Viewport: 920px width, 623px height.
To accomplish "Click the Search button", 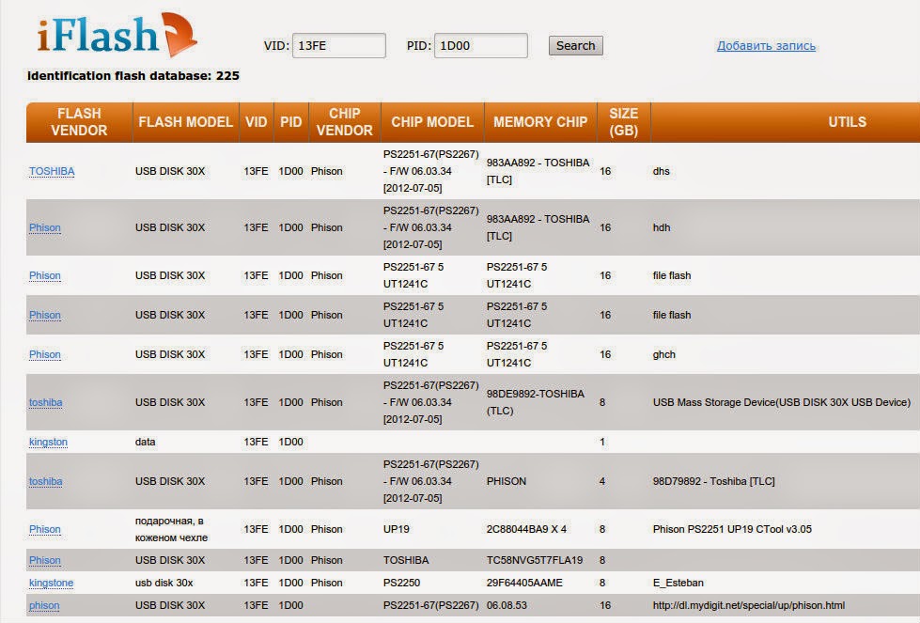I will (575, 46).
